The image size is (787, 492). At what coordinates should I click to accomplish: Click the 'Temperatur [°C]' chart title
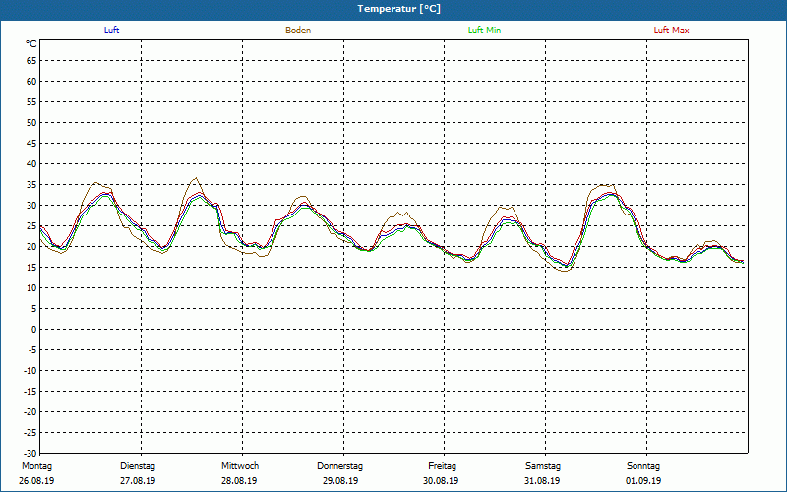coord(399,9)
